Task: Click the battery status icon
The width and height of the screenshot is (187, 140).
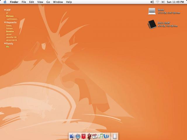Action: [163, 2]
